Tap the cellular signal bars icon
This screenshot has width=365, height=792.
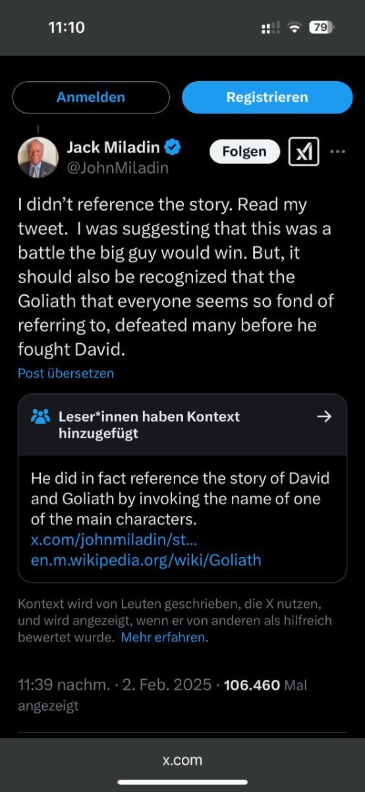270,28
